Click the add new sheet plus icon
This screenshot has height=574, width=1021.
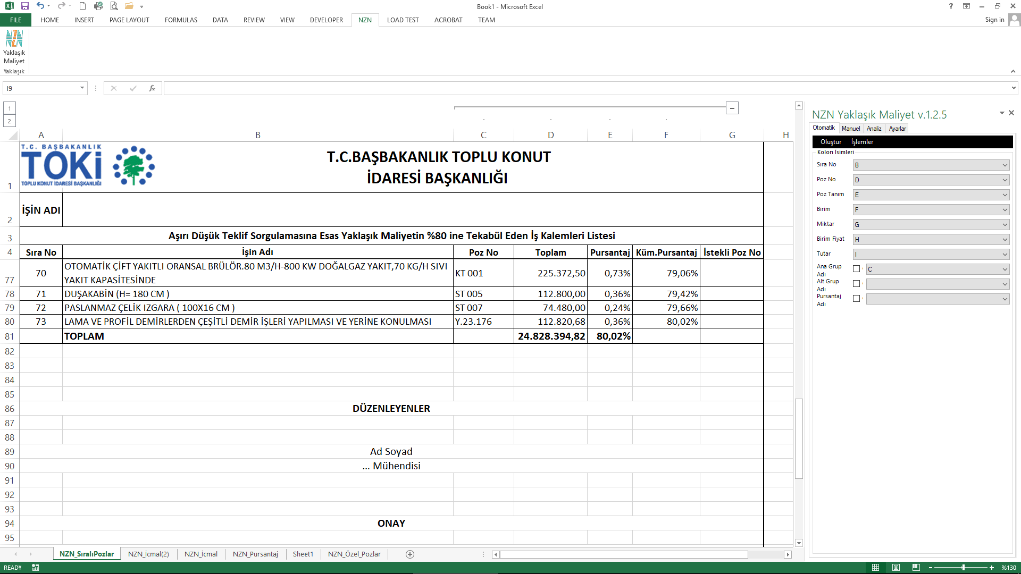(410, 554)
